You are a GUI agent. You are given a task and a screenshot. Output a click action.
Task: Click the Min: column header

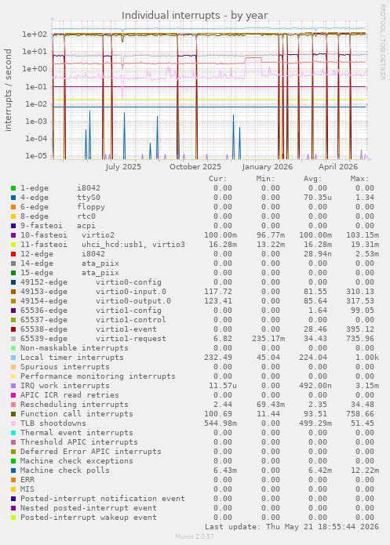pyautogui.click(x=265, y=179)
